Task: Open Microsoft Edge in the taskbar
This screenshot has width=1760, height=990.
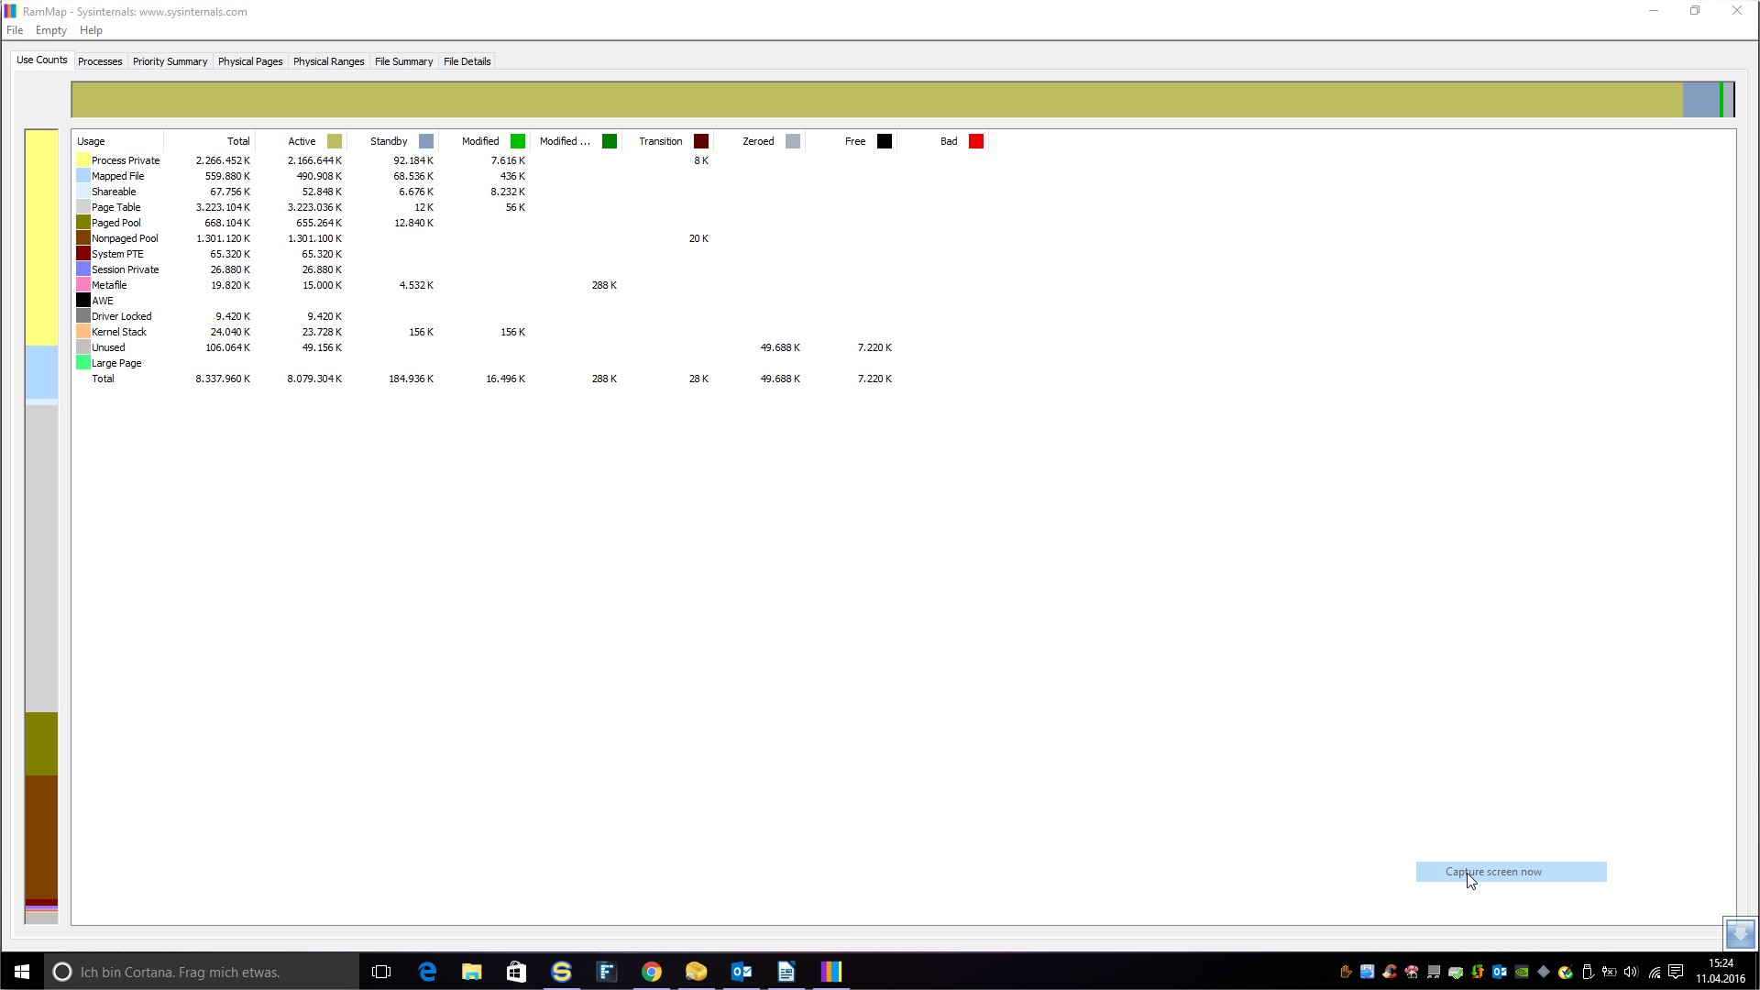Action: pyautogui.click(x=427, y=972)
